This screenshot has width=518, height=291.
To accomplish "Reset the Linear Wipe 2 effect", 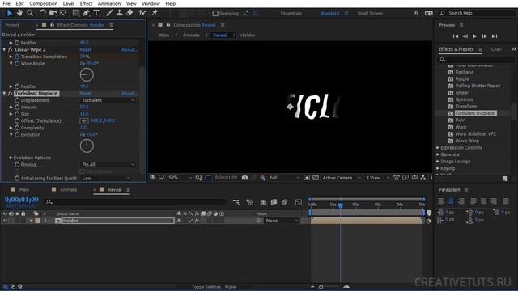I will (85, 50).
